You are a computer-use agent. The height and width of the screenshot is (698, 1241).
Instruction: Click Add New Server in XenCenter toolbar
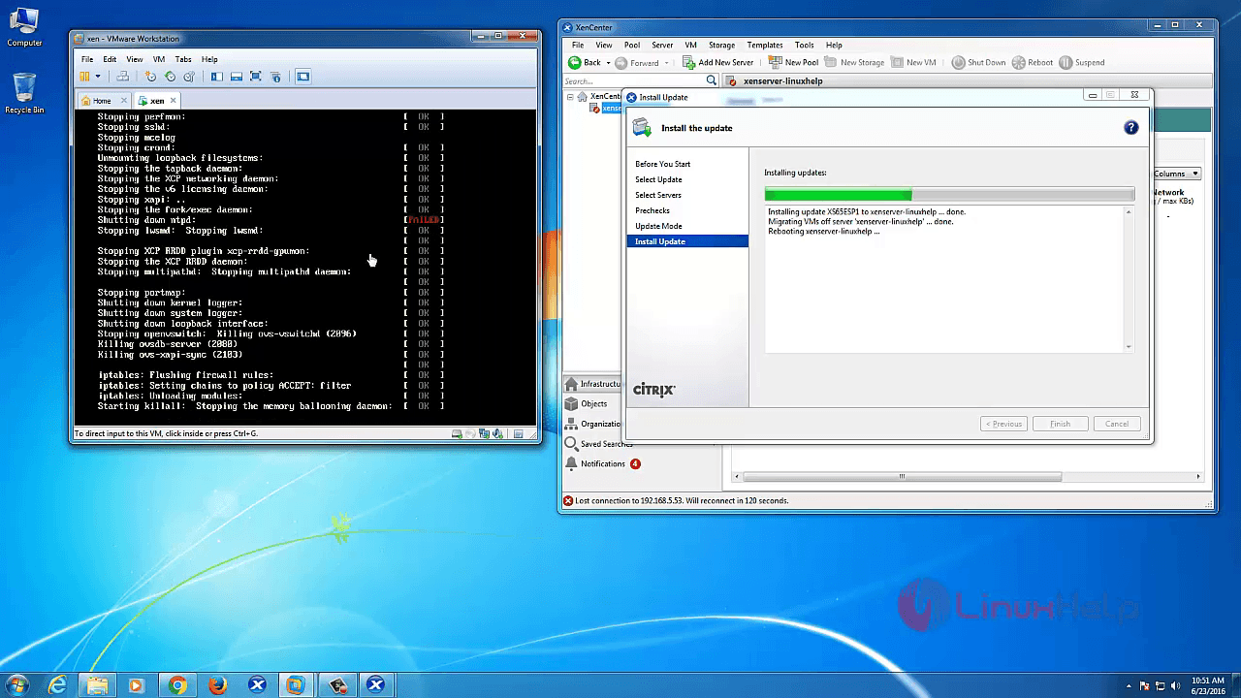(717, 62)
